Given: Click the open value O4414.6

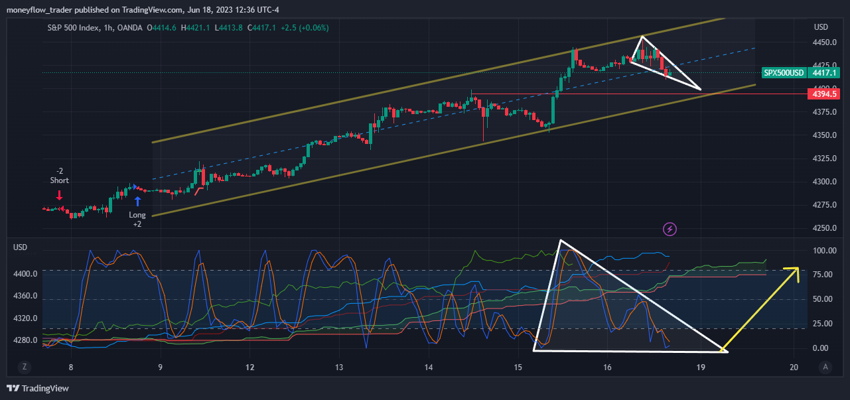Looking at the screenshot, I should (x=161, y=28).
